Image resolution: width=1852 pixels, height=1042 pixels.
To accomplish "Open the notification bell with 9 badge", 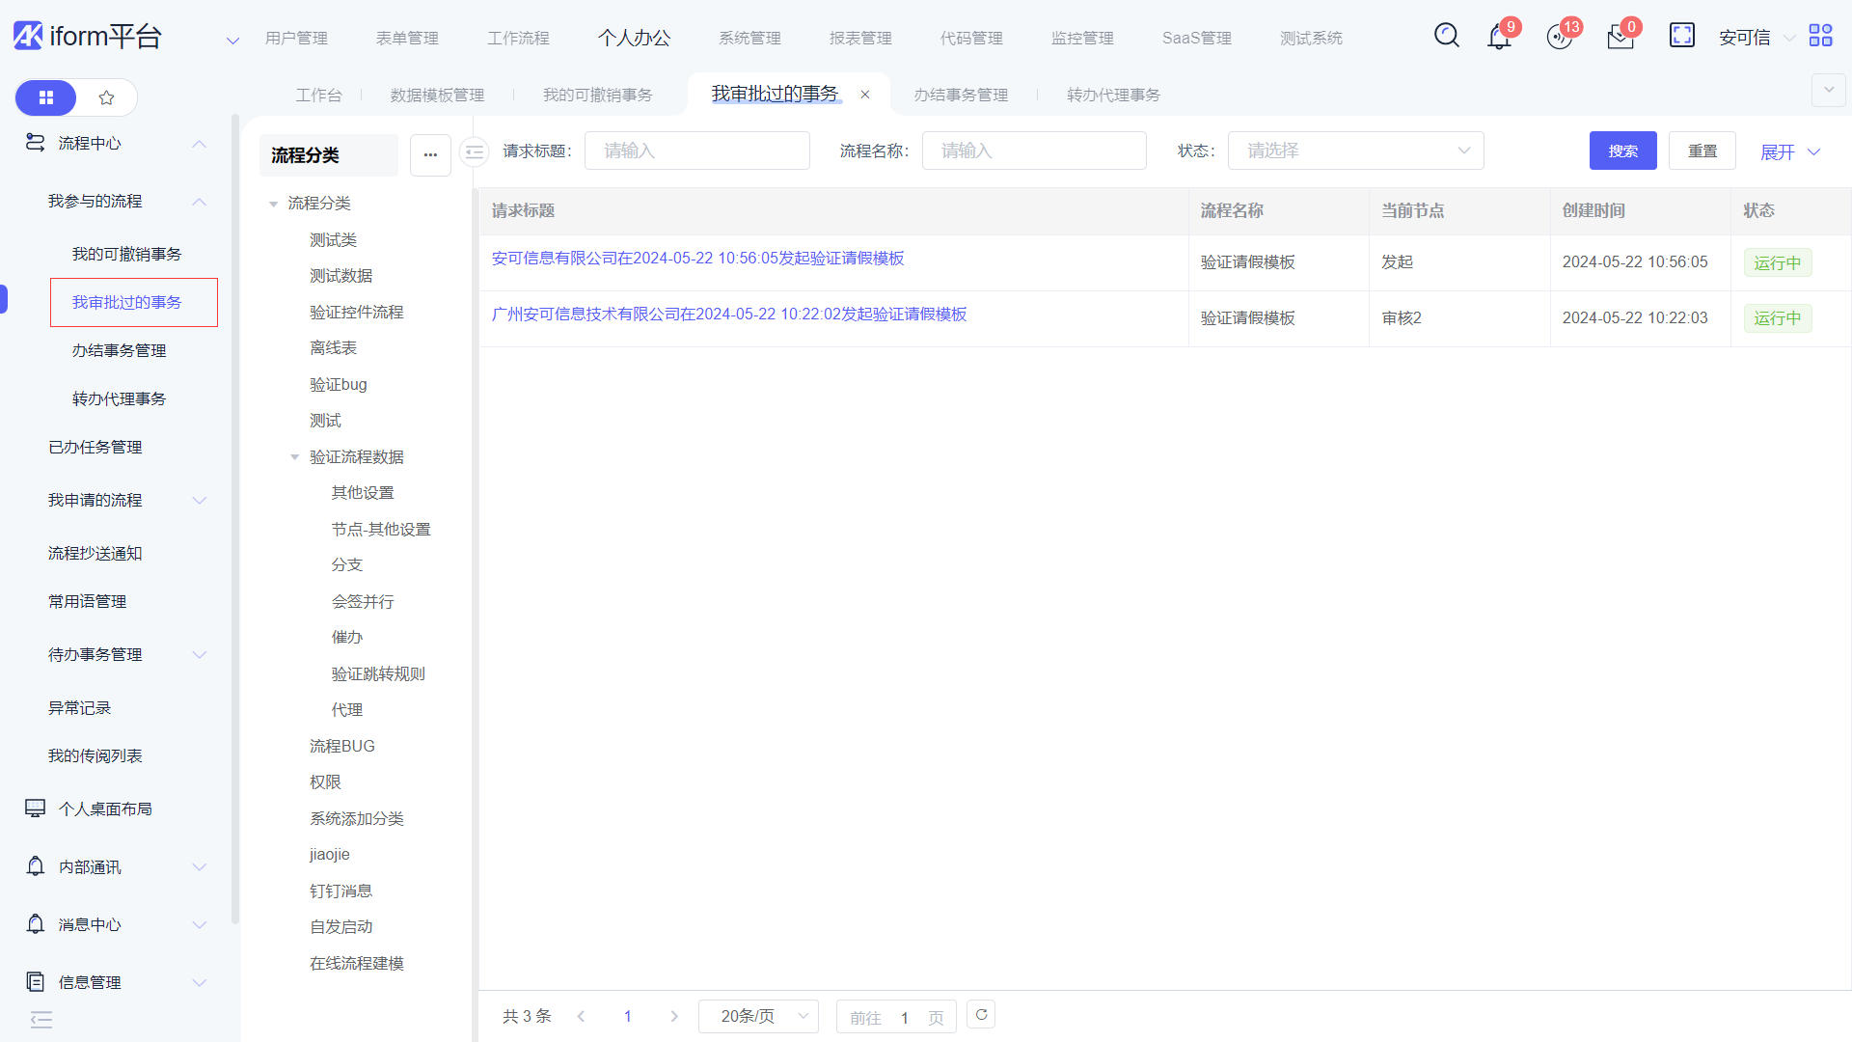I will point(1499,38).
